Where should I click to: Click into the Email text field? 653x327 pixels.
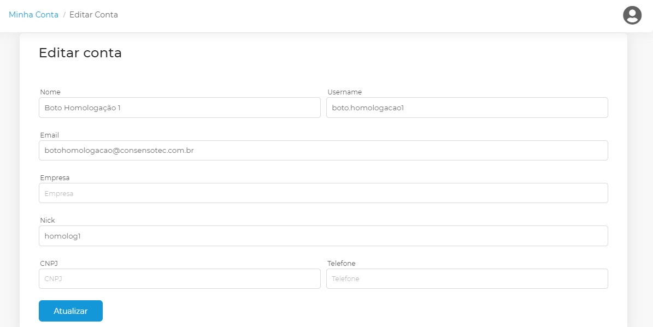coord(323,150)
